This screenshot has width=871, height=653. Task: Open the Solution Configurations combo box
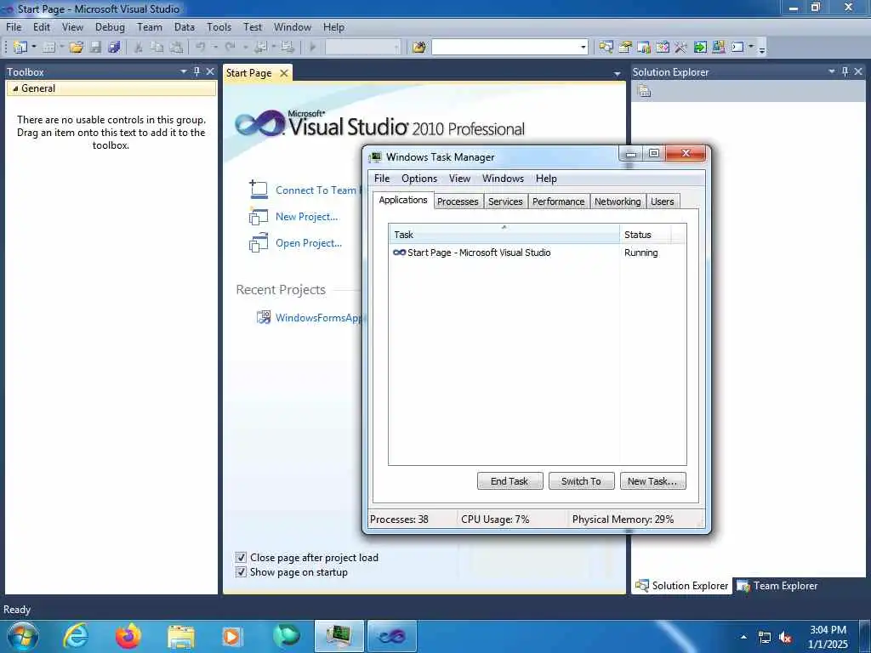362,48
